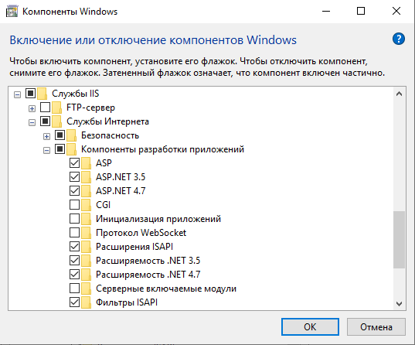
Task: Click the scrollbar down arrow
Action: 399,304
